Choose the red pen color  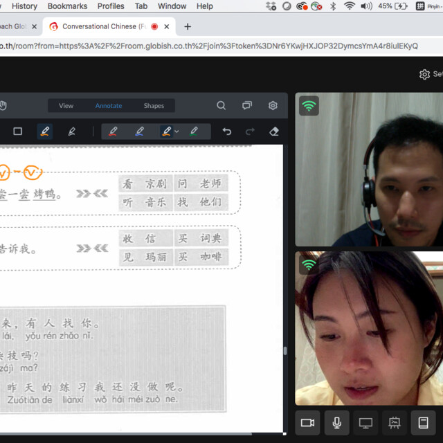pyautogui.click(x=113, y=132)
